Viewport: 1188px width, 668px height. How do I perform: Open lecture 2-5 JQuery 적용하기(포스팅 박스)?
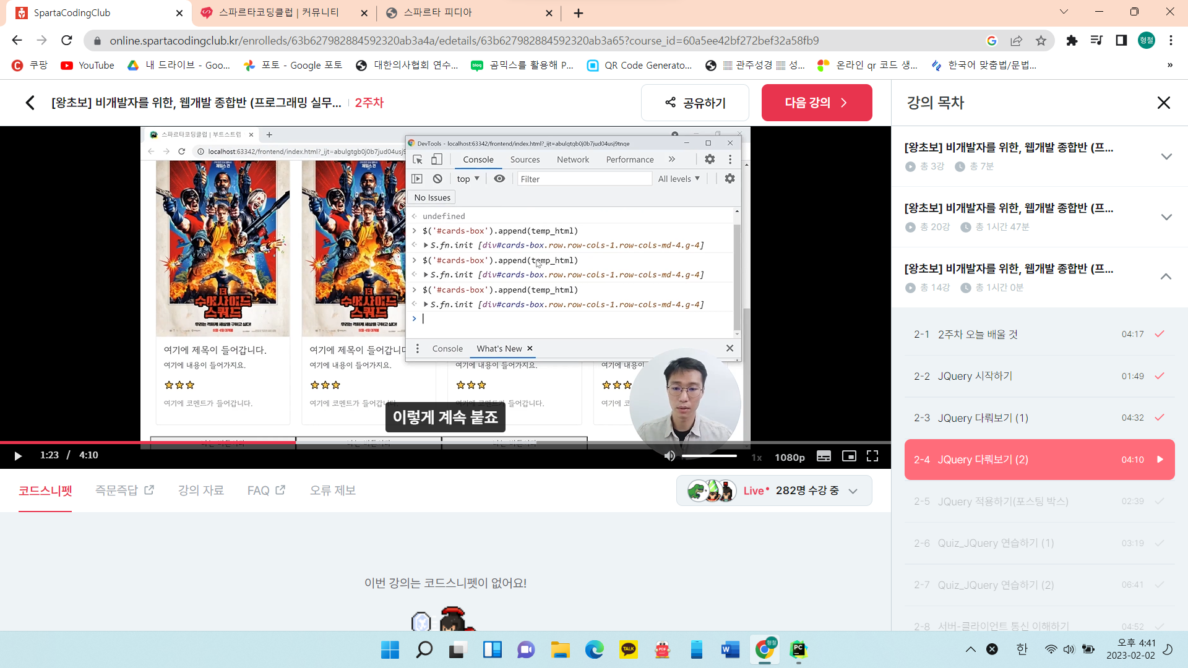1039,501
